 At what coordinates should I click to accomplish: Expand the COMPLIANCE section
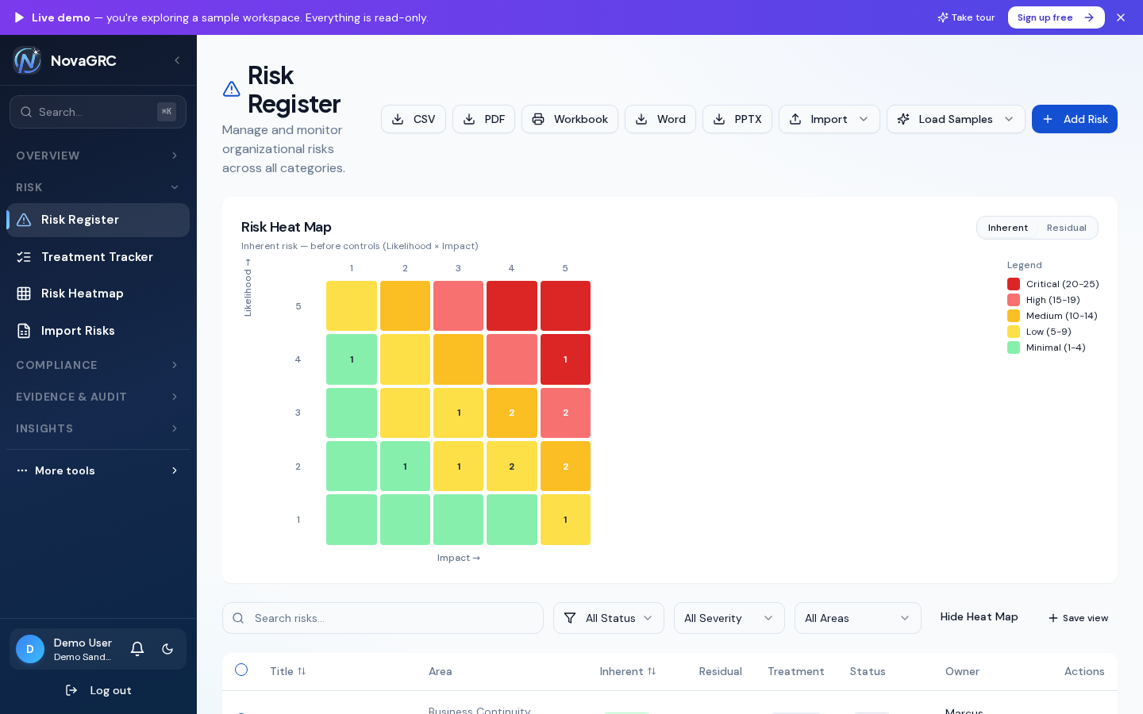[98, 365]
